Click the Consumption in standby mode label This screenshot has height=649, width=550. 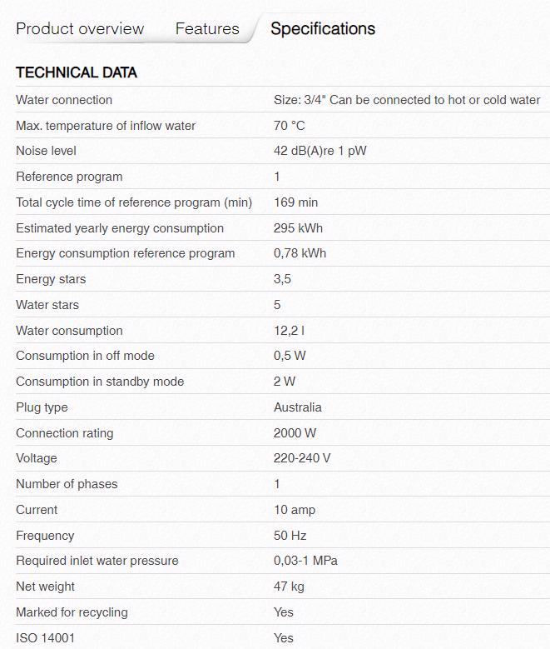click(100, 382)
